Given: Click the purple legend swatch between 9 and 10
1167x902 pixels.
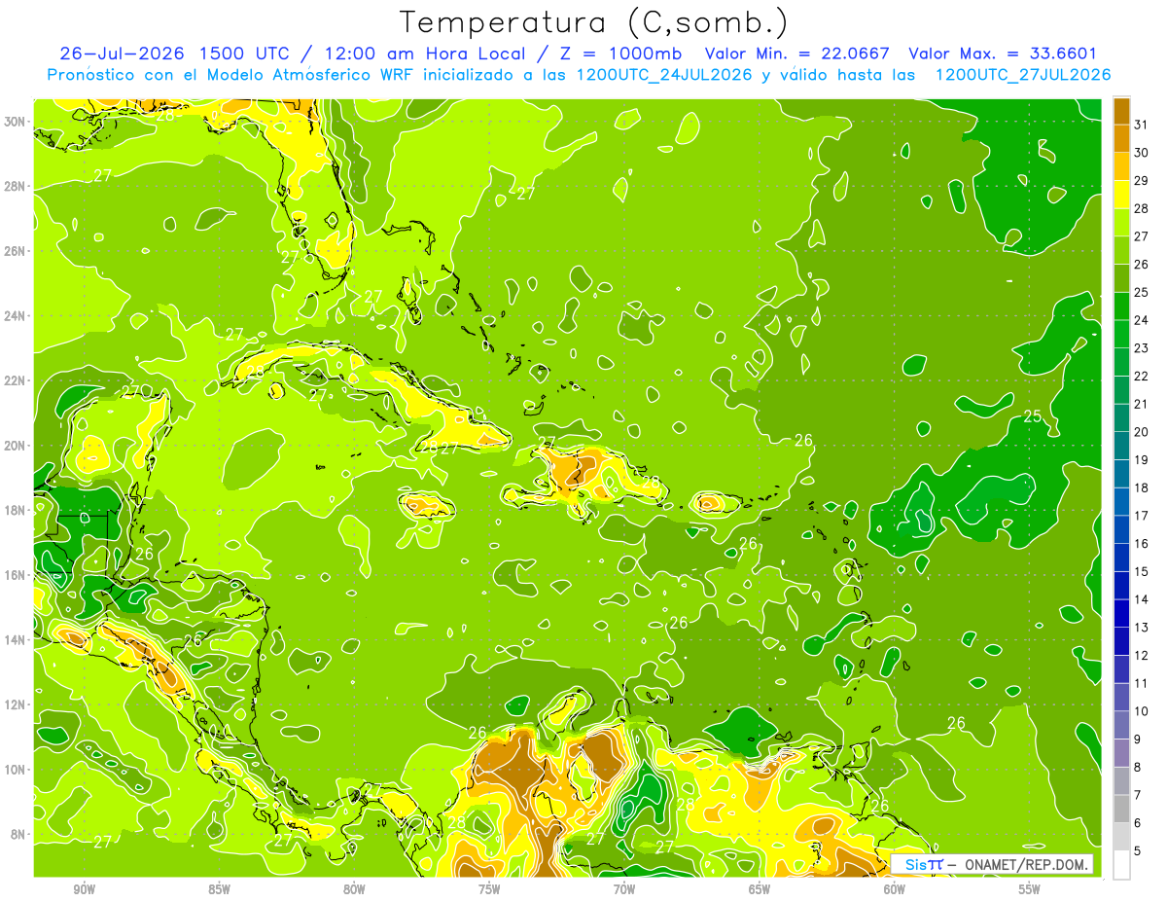Looking at the screenshot, I should (x=1121, y=725).
